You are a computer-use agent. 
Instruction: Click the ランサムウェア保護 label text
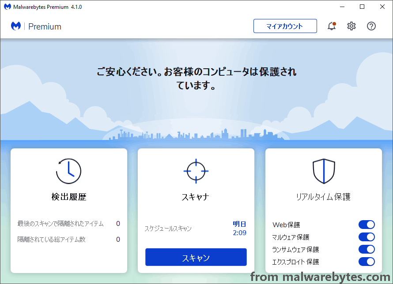click(295, 250)
